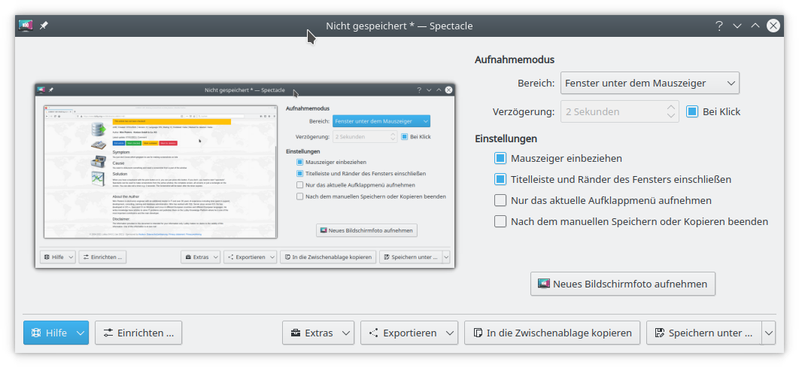The height and width of the screenshot is (368, 799).
Task: Click Speichern unter save button
Action: (x=704, y=333)
